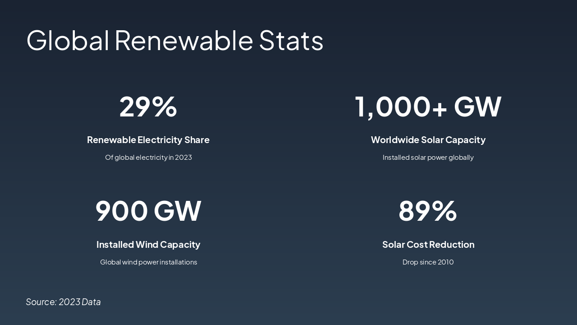The image size is (577, 325).
Task: Click "GW" in the 900 GW figure
Action: point(177,211)
